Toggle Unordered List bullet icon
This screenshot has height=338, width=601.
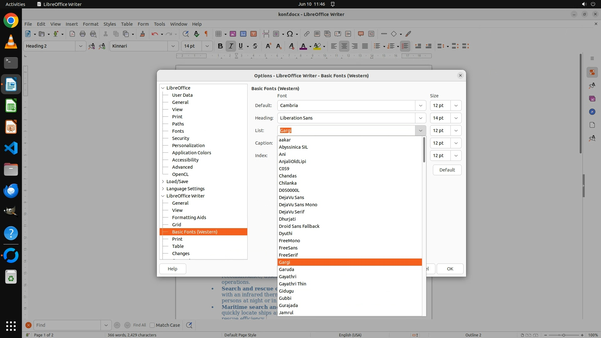(x=377, y=46)
